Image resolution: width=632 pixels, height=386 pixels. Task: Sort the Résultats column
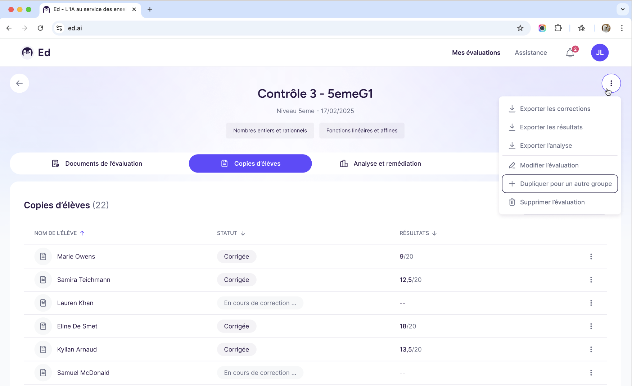(x=418, y=233)
